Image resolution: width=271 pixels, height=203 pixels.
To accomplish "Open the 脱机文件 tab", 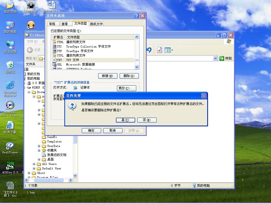I will [96, 24].
